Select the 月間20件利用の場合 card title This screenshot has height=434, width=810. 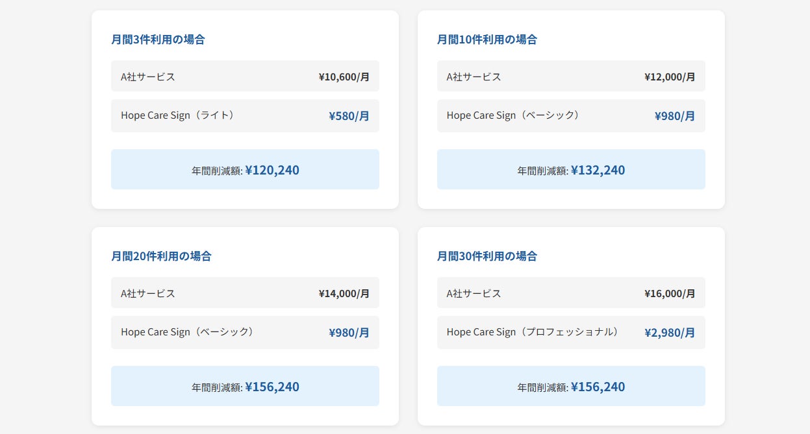pos(161,256)
